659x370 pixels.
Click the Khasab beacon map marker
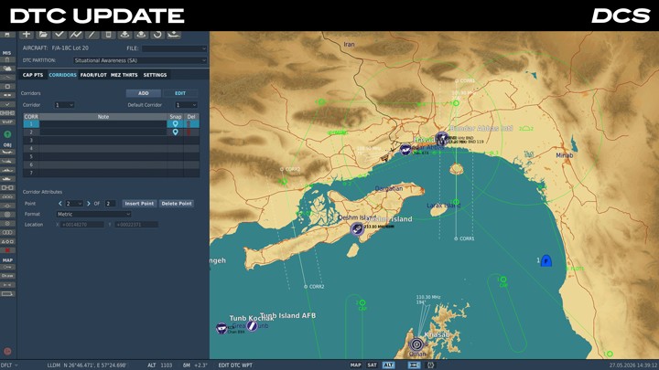click(x=416, y=344)
